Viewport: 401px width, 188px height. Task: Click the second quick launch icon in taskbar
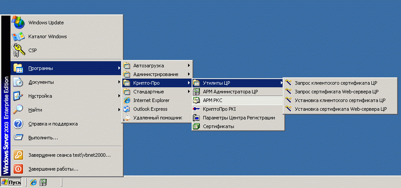click(x=44, y=182)
